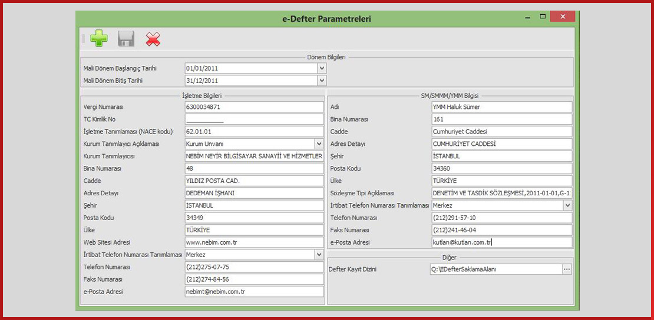Click the browse button for Defter Kayıt Dizini
The height and width of the screenshot is (320, 654).
coord(567,269)
